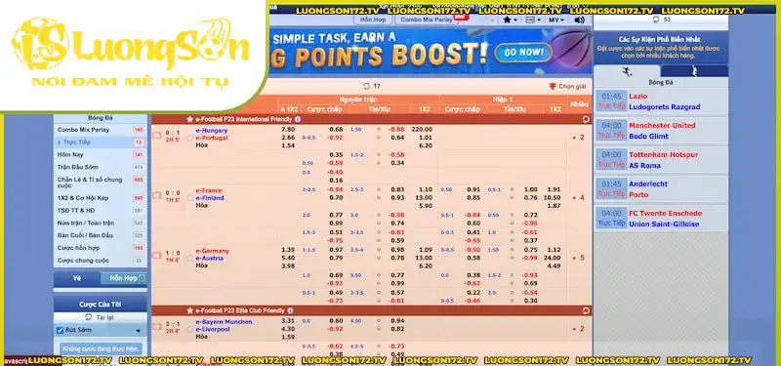Screen dimensions: 781x366
Task: Open Anderlecht vs Porto event
Action: tap(661, 189)
